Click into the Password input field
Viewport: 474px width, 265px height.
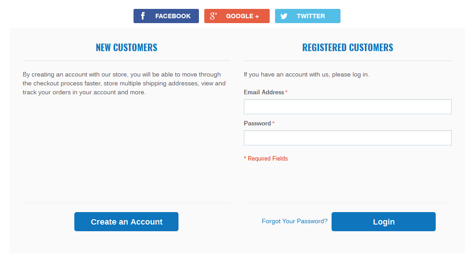(348, 138)
